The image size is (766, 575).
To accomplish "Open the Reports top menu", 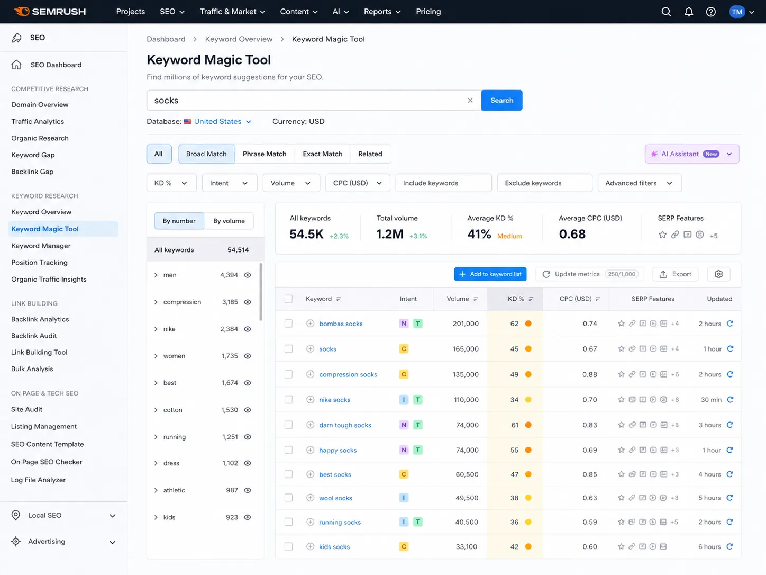I will (x=382, y=12).
